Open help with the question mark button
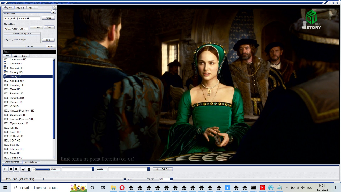Image resolution: width=341 pixels, height=192 pixels. [54, 12]
